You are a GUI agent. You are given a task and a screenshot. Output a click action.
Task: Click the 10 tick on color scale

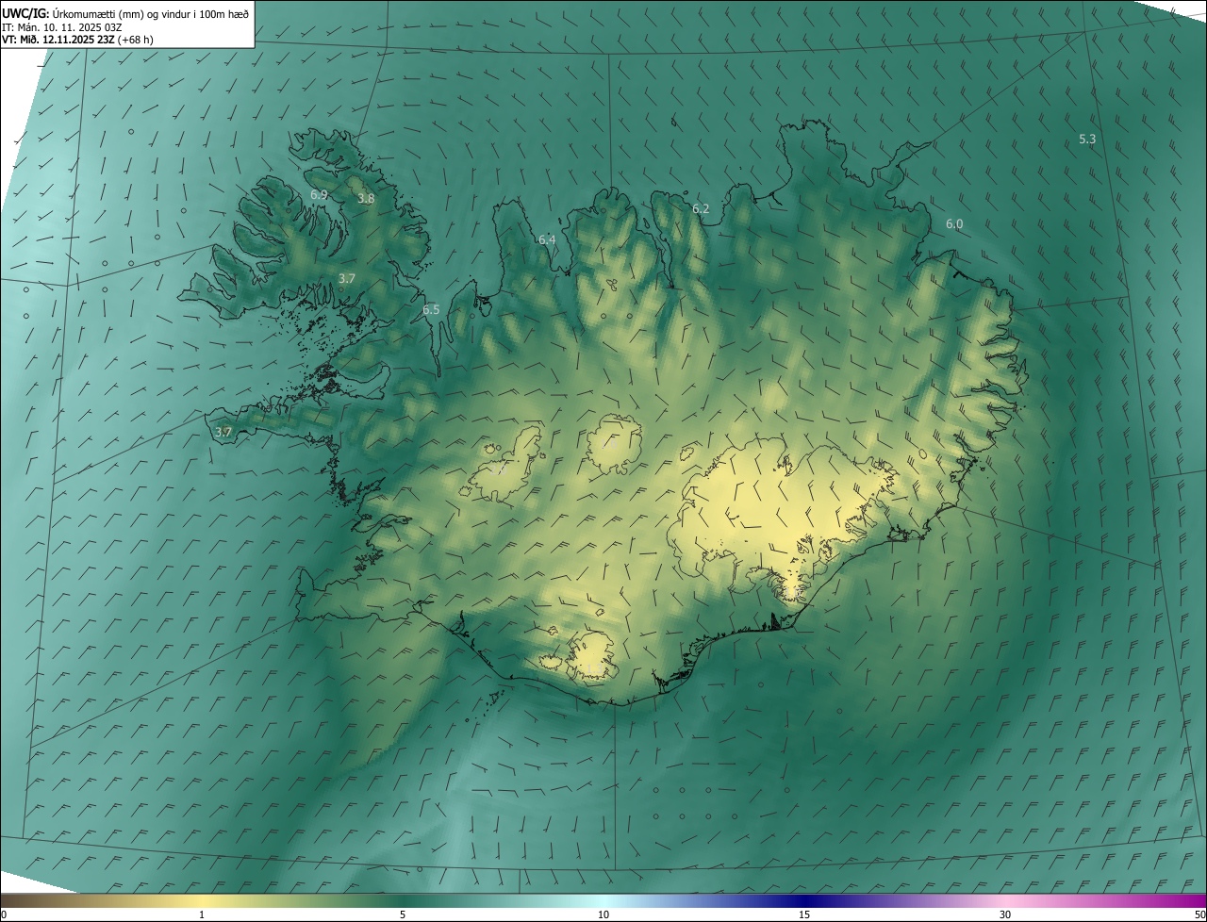tap(603, 914)
